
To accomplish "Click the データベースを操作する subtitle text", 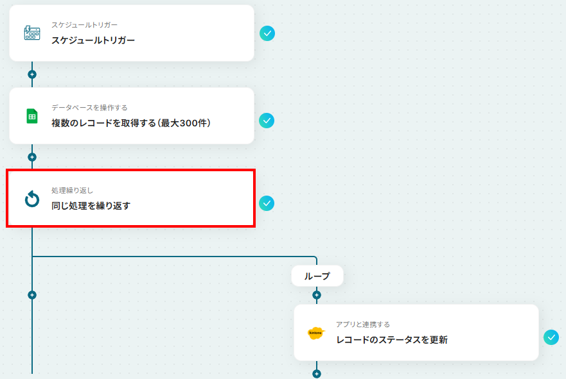I will click(89, 108).
